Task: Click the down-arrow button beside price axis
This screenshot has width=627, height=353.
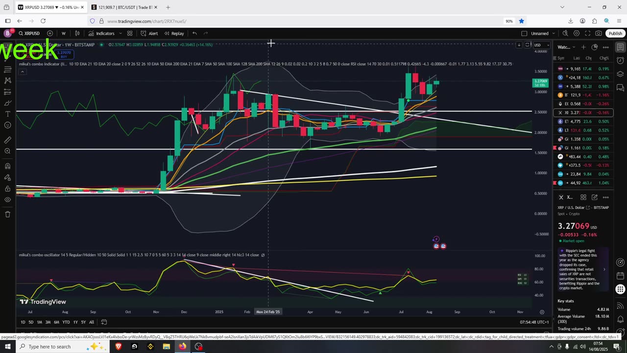Action: 519,45
